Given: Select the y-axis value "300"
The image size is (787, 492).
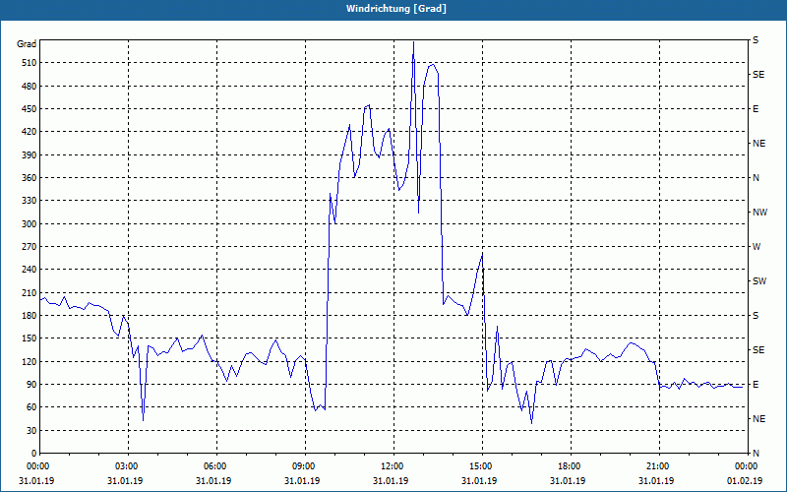Looking at the screenshot, I should pos(30,224).
